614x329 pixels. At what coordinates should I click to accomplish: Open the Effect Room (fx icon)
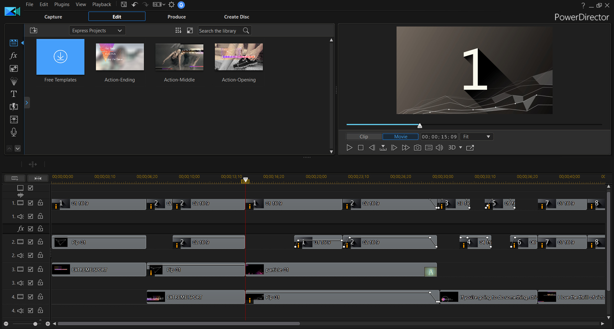(14, 56)
